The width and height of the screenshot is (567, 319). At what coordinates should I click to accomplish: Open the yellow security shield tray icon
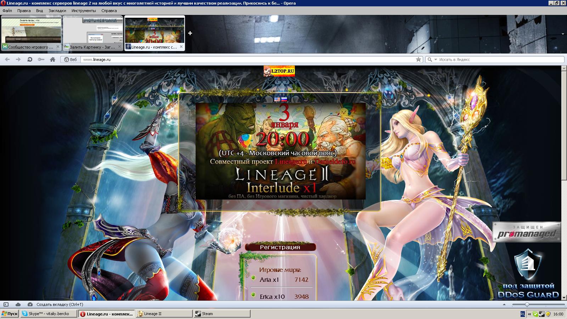click(548, 314)
